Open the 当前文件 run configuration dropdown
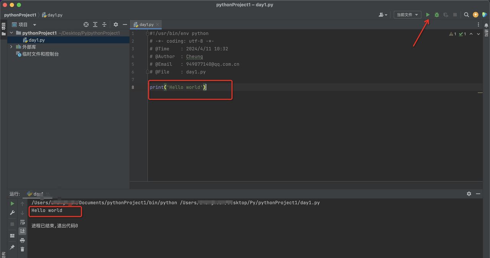Screen dimensions: 490x258 click(x=407, y=15)
